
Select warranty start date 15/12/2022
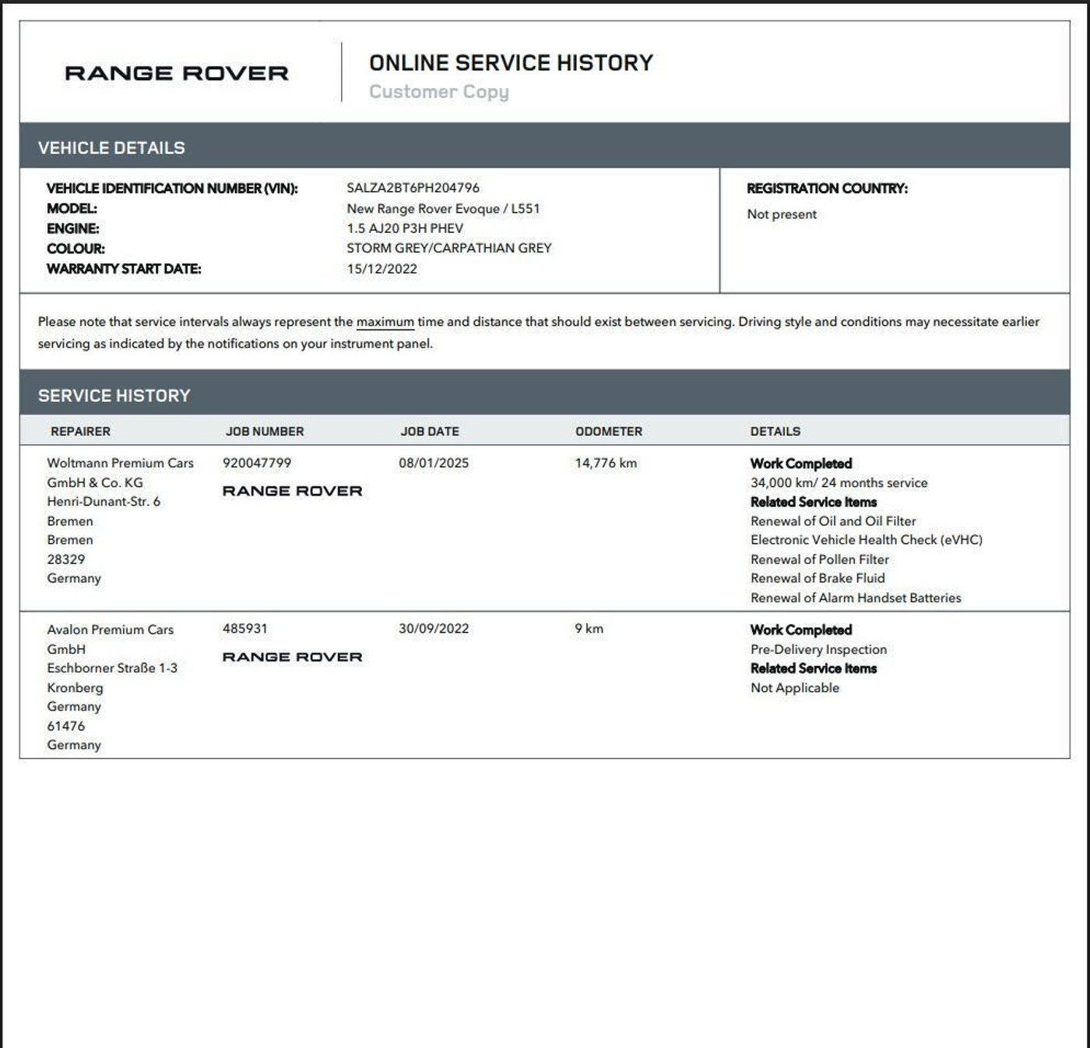381,269
